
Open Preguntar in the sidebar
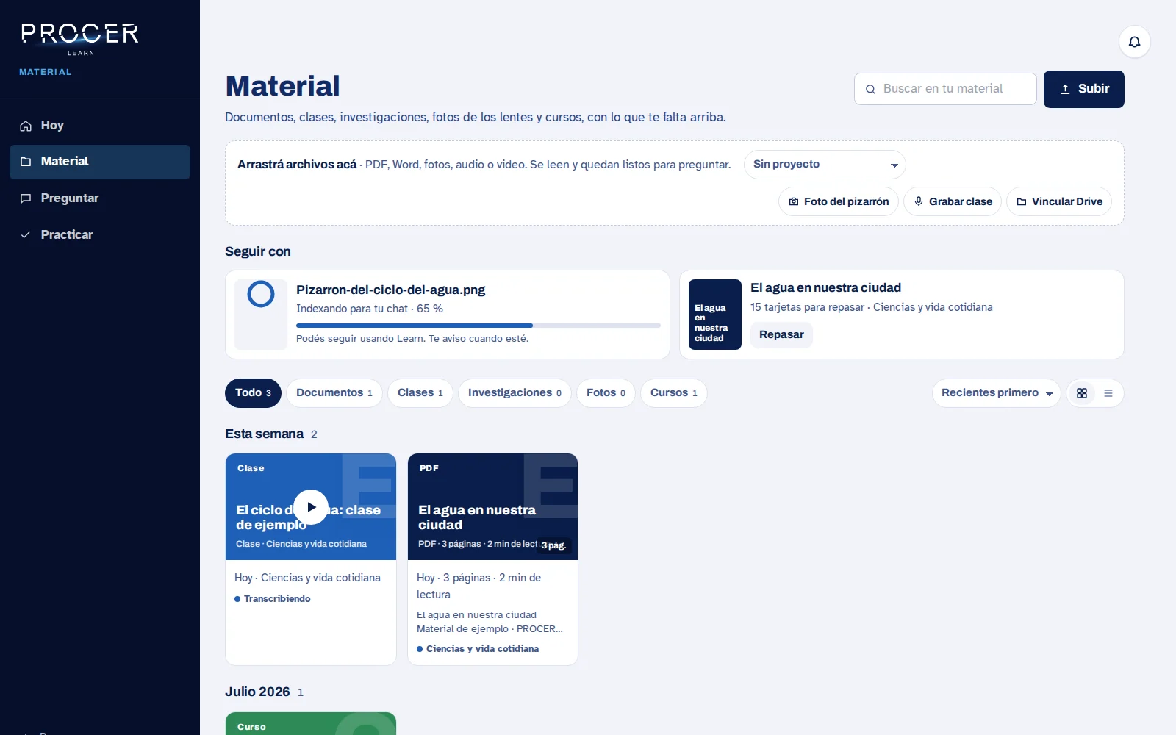pos(100,198)
